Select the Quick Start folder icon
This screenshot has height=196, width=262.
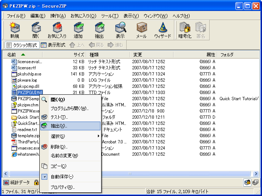pos(14,117)
